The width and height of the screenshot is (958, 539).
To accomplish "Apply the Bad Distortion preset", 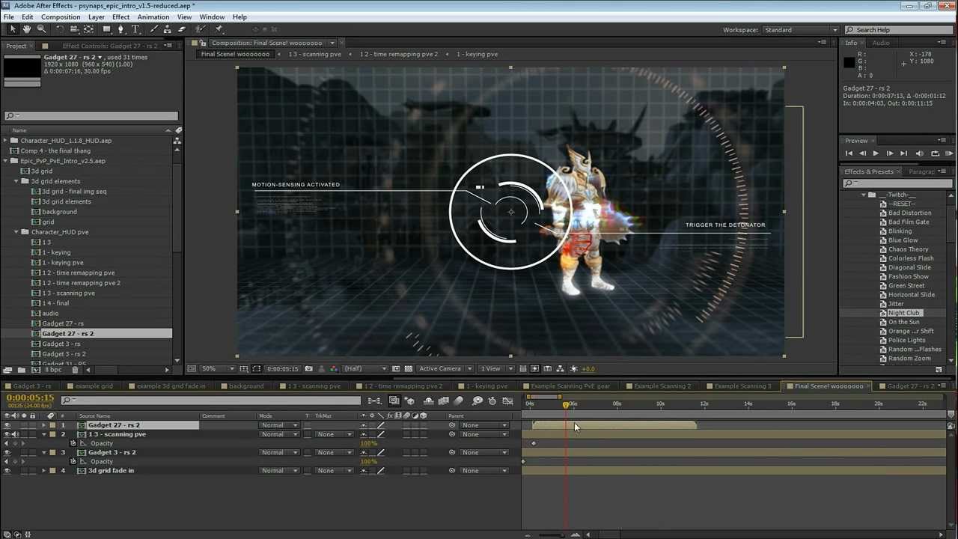I will (909, 213).
